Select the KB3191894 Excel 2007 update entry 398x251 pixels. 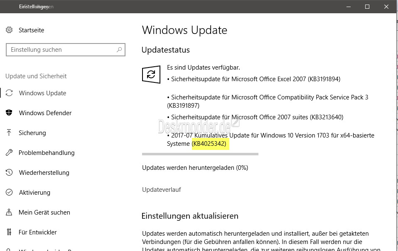coord(253,79)
